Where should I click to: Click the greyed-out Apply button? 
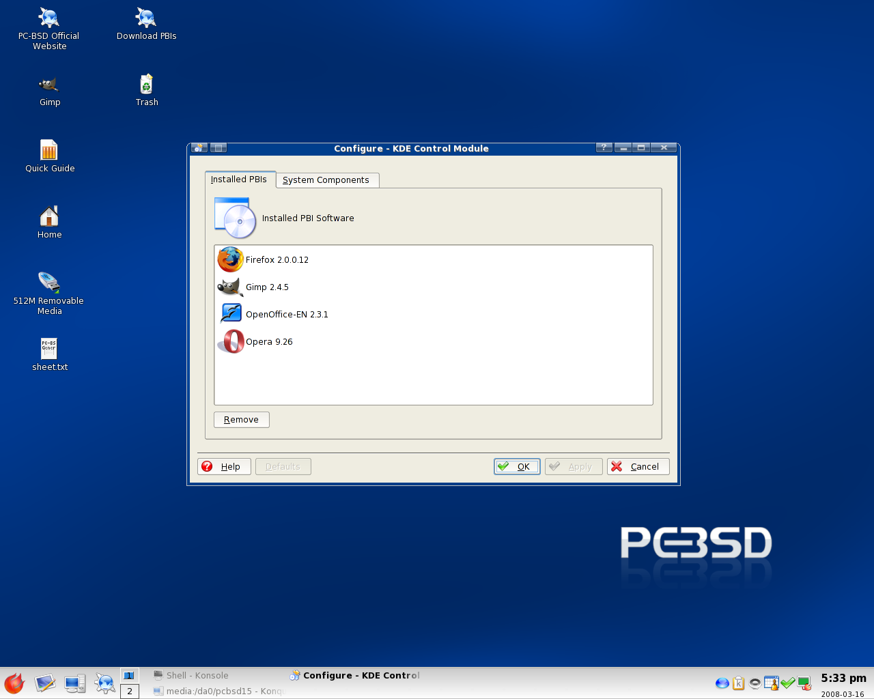click(574, 466)
